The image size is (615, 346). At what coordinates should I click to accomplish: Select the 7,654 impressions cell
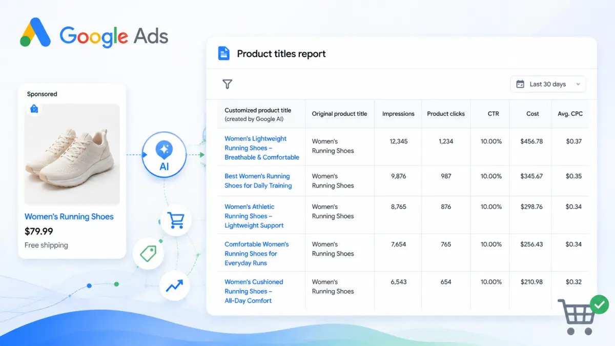398,244
